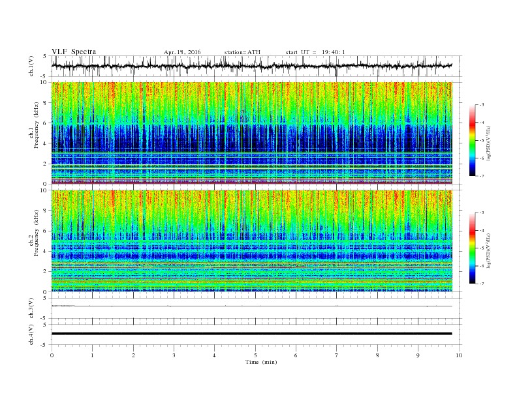Click the thick black ch.4 voltage trace
The image size is (517, 399).
tap(252, 334)
